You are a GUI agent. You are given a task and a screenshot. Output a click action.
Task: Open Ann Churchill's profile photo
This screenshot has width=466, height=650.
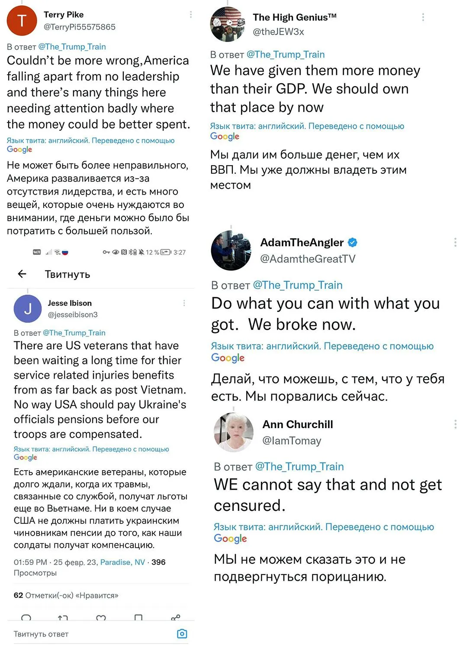234,432
